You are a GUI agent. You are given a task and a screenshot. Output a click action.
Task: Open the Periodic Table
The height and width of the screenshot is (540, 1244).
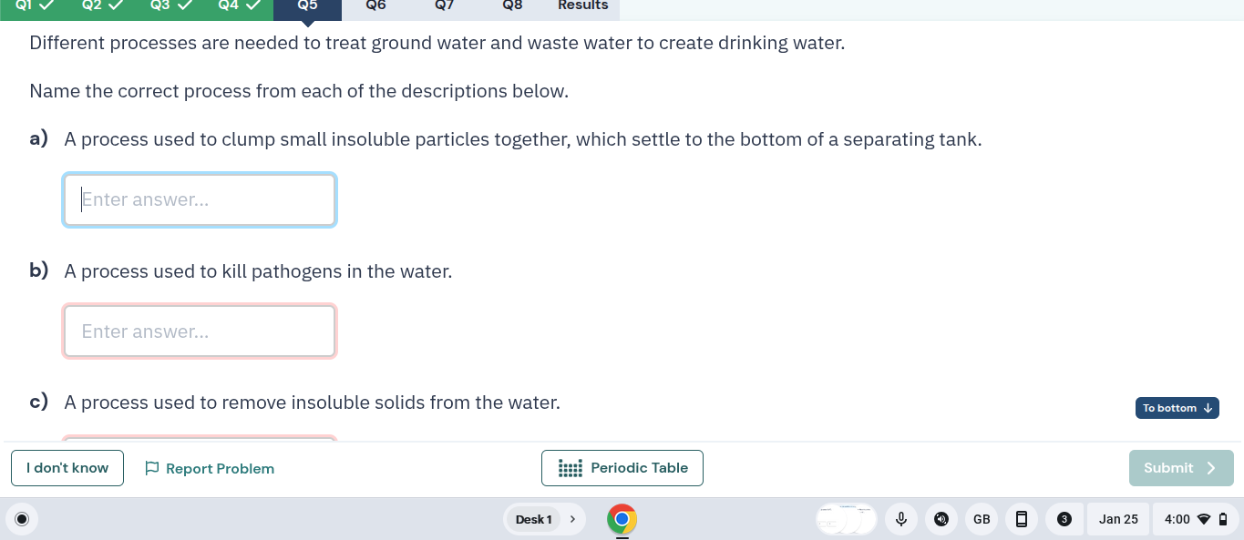tap(622, 468)
